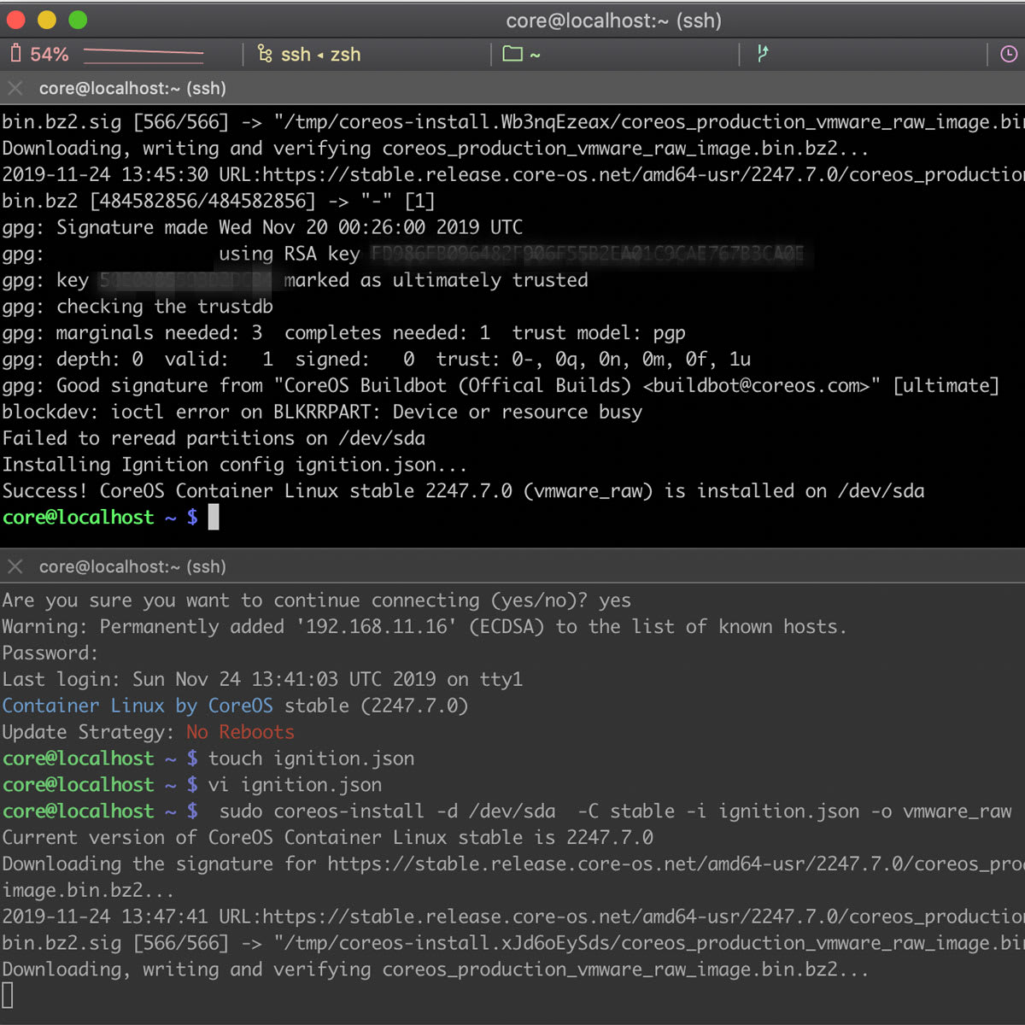Select the upper pane title core@localhost:~ (ssh)
Viewport: 1025px width, 1025px height.
click(132, 88)
